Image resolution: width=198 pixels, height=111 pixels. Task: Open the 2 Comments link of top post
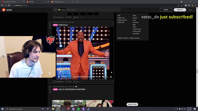point(58,17)
